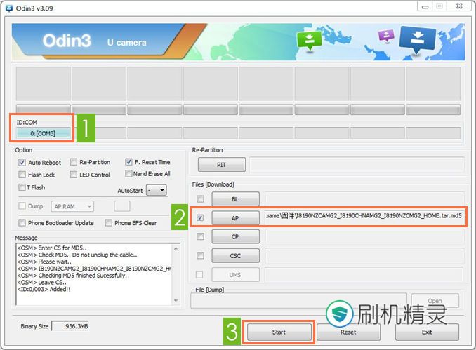476x350 pixels.
Task: Click the CP file button
Action: pyautogui.click(x=235, y=236)
